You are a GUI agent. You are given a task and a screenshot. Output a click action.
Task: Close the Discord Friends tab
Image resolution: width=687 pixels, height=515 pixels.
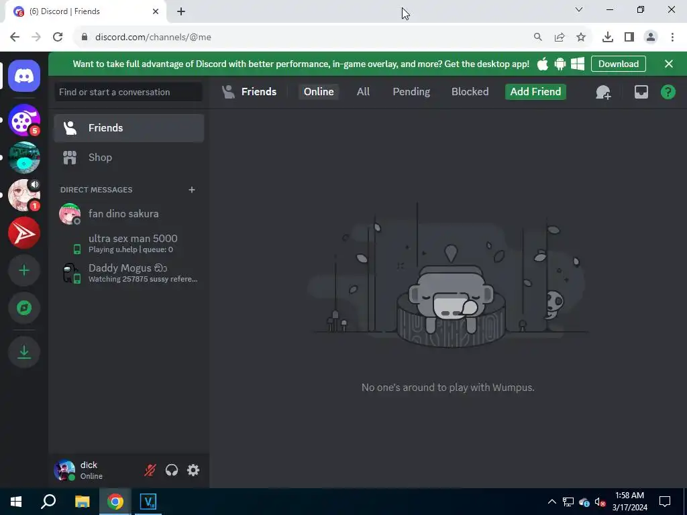tap(156, 11)
